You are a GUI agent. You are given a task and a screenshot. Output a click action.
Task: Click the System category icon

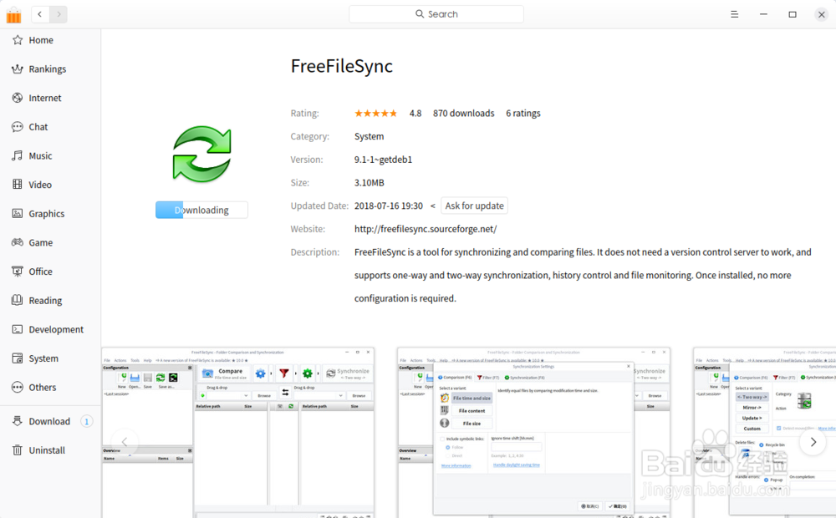pos(17,358)
